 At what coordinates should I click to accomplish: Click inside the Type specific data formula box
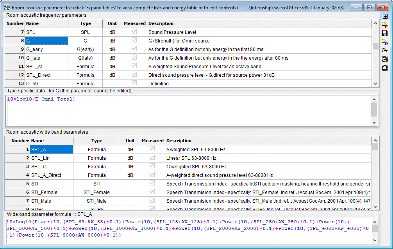(188, 111)
